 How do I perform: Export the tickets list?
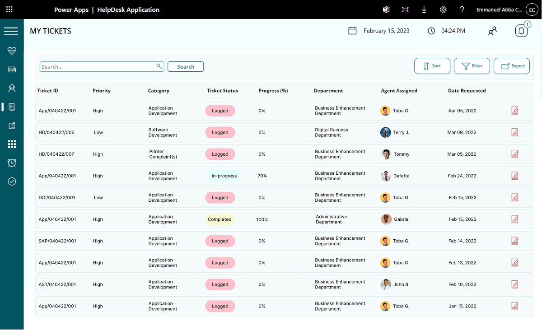click(511, 66)
